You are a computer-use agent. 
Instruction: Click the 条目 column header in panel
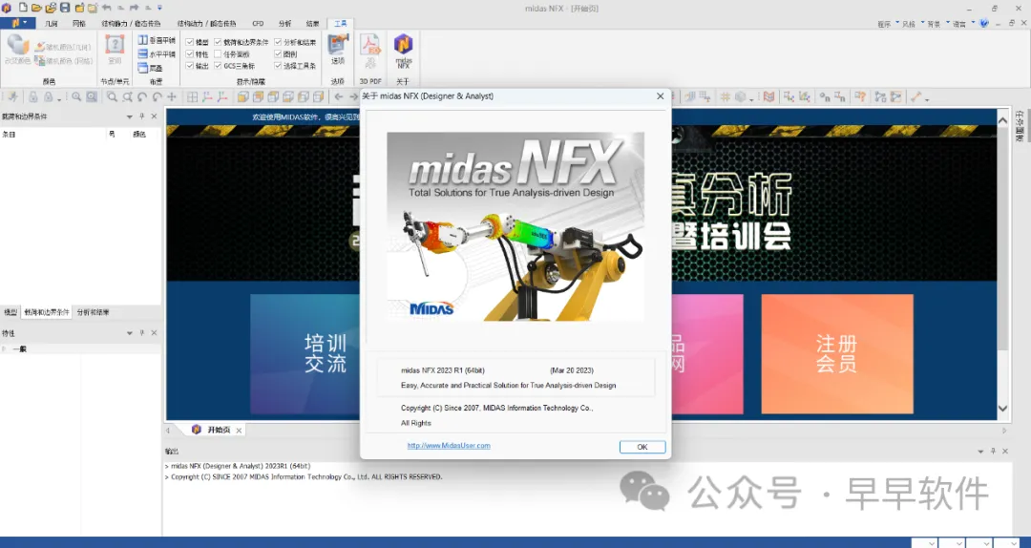pyautogui.click(x=10, y=134)
